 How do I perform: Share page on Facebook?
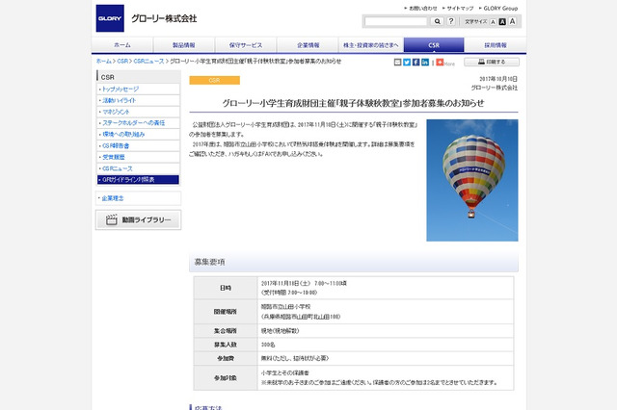(x=416, y=62)
